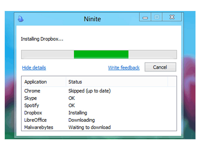Click 'Installing Dropbox...' status text

pyautogui.click(x=42, y=39)
